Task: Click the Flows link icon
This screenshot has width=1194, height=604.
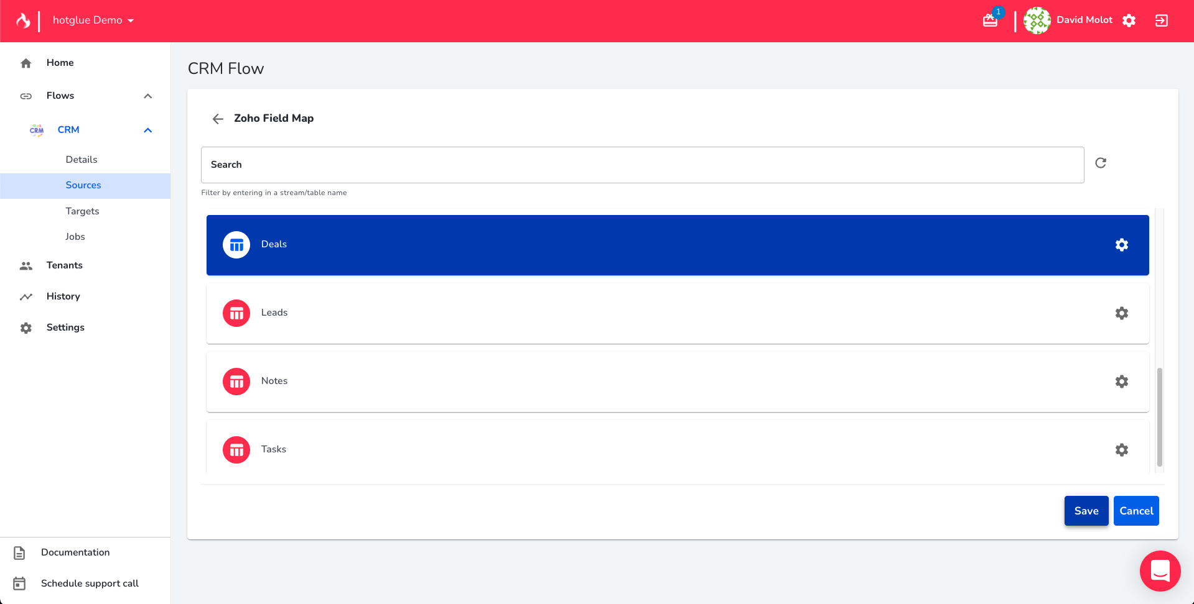Action: (26, 96)
